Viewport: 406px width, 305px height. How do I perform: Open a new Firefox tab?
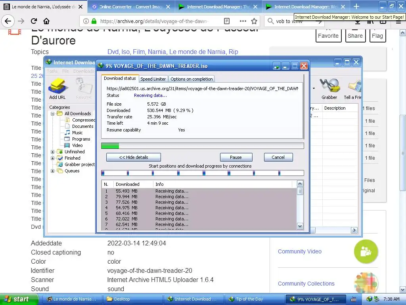356,6
